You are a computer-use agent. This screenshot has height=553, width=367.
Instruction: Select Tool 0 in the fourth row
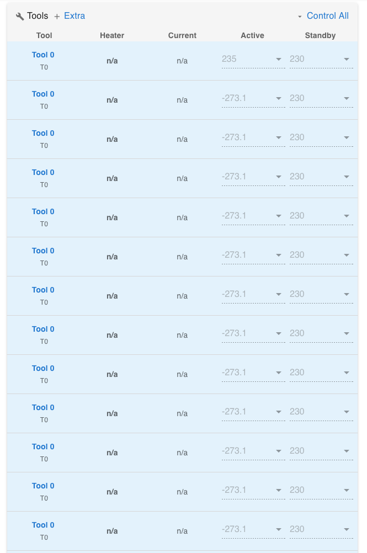(x=43, y=172)
